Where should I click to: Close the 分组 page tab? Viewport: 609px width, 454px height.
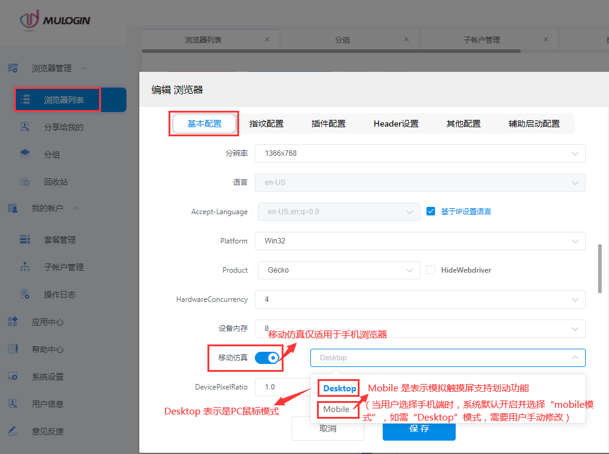pos(406,39)
